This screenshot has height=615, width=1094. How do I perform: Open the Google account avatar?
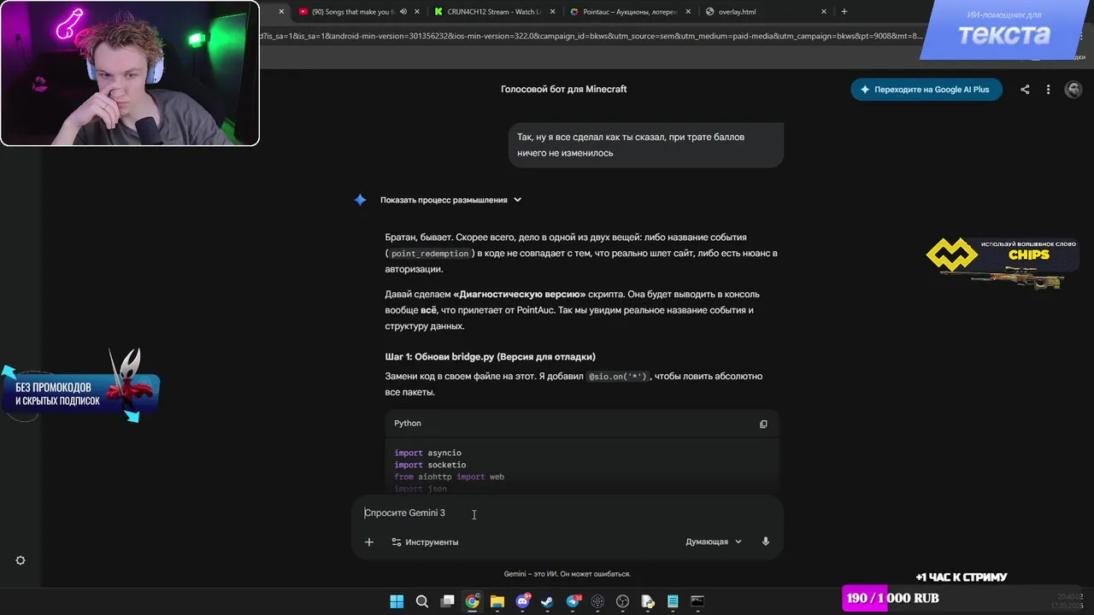pos(1073,90)
